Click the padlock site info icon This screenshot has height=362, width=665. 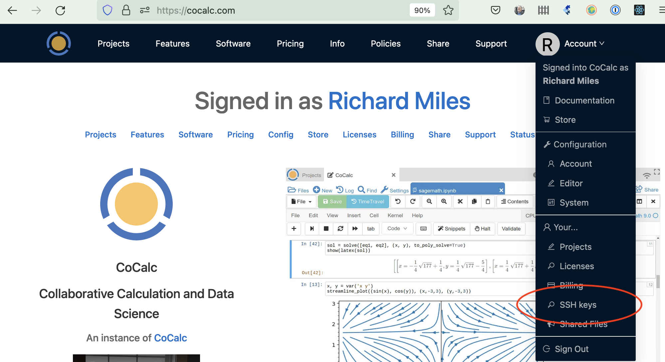click(126, 10)
